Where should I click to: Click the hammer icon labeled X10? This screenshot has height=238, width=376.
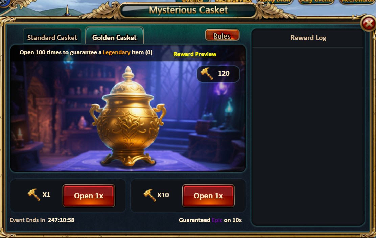(150, 195)
